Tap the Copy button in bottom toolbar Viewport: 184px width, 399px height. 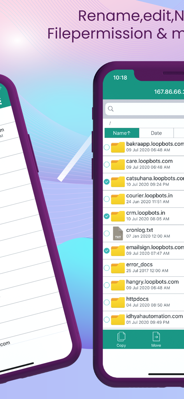click(x=121, y=339)
